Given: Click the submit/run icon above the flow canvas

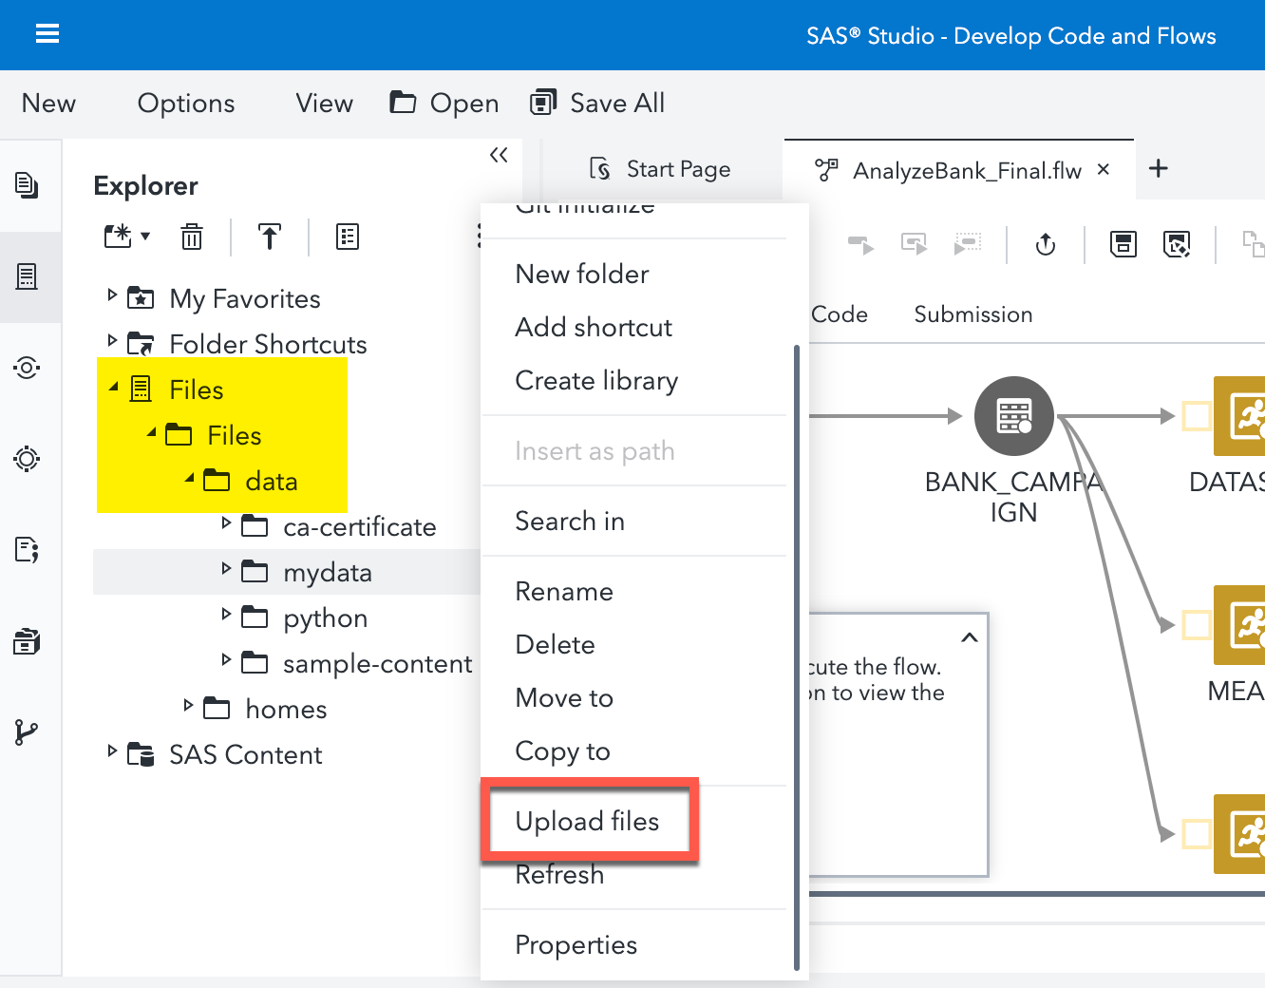Looking at the screenshot, I should coord(1045,244).
